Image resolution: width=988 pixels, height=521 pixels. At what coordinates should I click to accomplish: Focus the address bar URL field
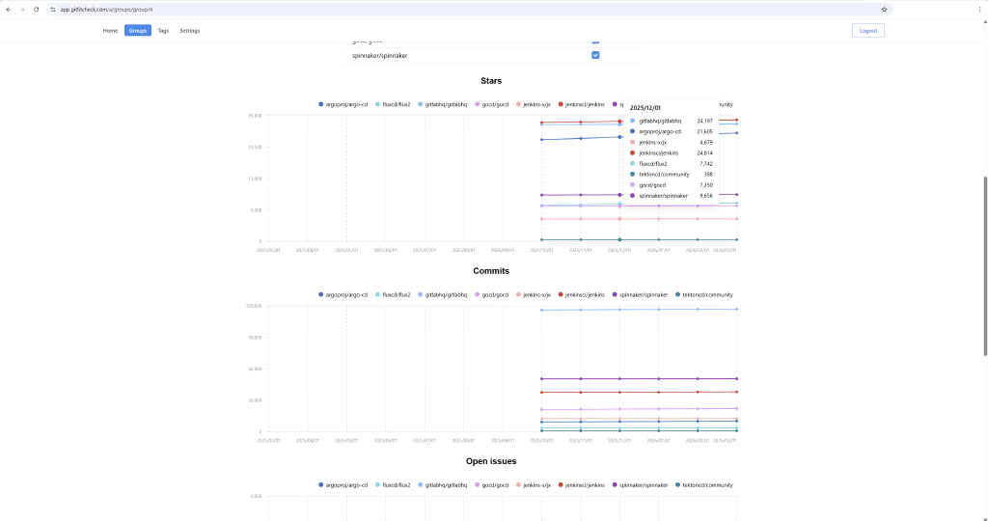tap(466, 10)
